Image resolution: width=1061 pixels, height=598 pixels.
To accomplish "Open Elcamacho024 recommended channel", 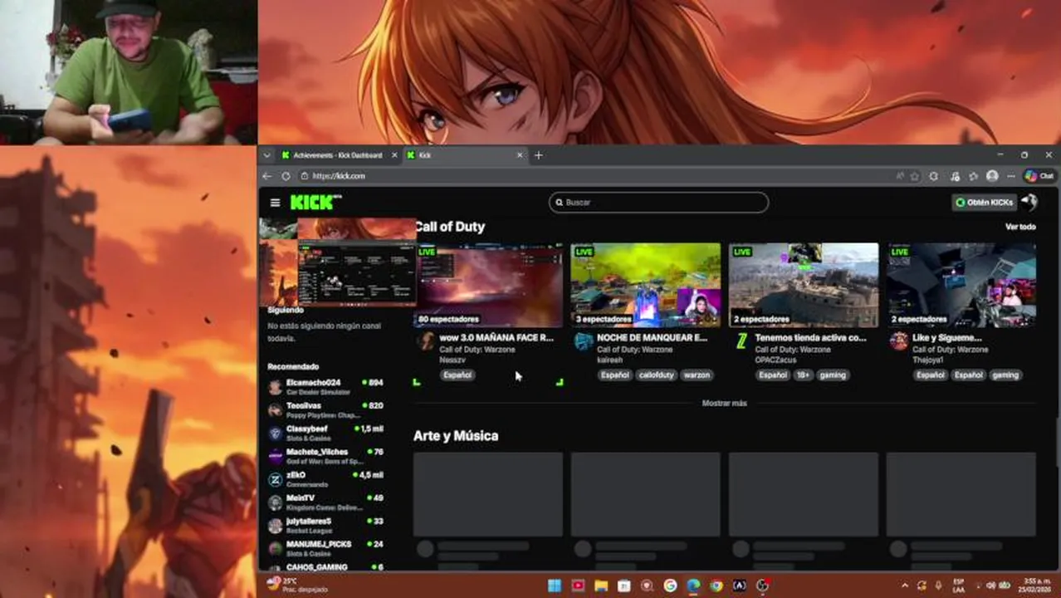I will coord(325,387).
